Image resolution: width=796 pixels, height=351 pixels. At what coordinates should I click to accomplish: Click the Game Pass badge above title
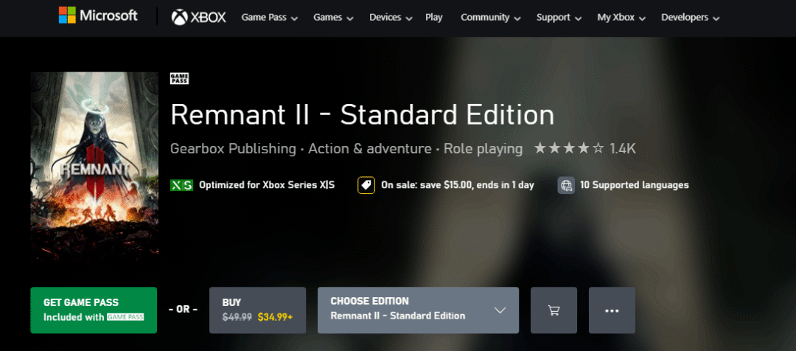(180, 79)
